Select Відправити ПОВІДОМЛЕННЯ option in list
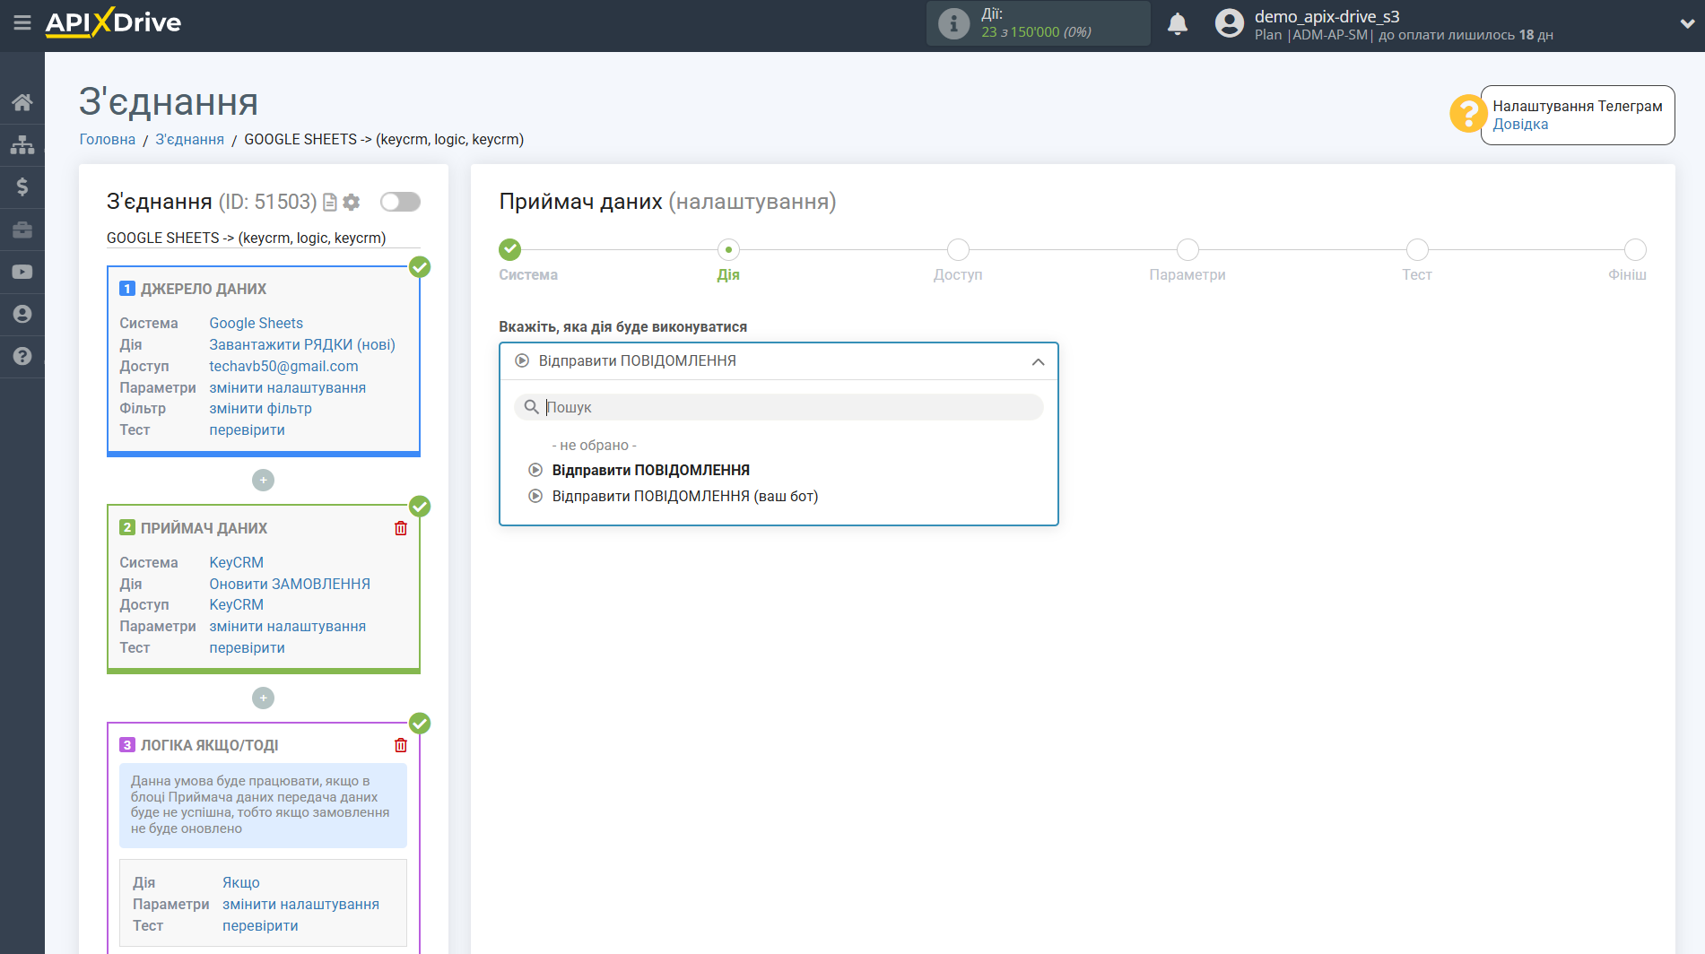The image size is (1705, 954). point(651,470)
